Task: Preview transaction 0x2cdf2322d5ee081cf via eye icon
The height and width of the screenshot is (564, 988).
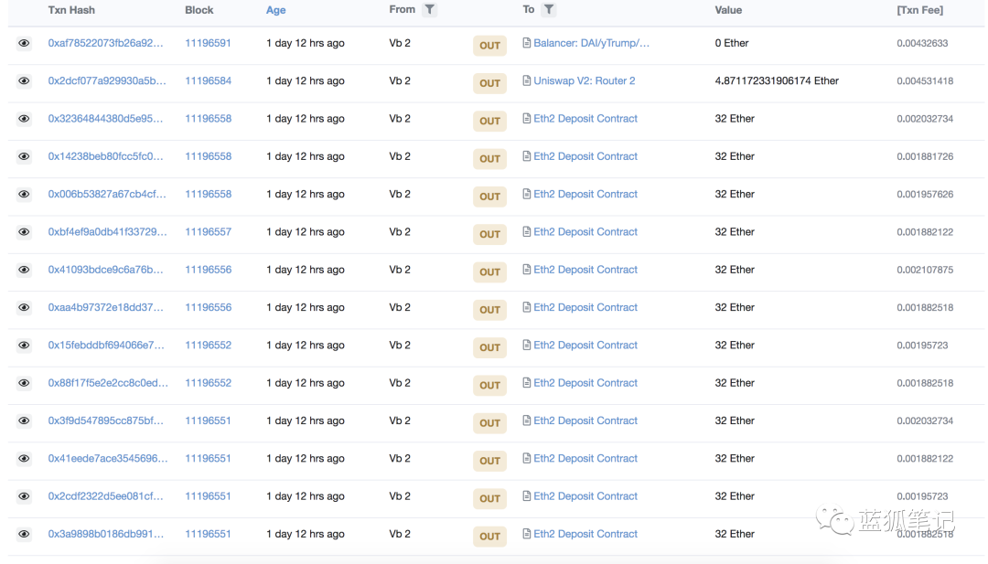Action: [24, 496]
